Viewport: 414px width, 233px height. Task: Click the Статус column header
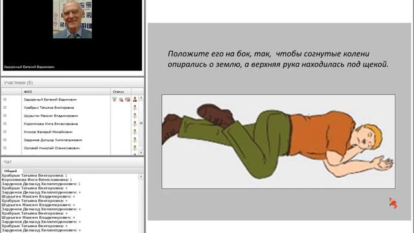coord(121,92)
